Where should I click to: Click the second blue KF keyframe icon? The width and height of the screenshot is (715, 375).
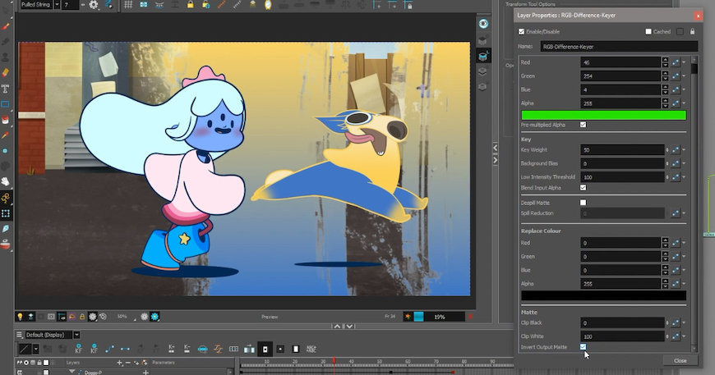[x=94, y=349]
